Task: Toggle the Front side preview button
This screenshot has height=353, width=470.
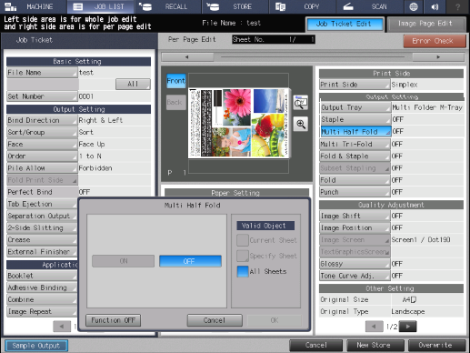Action: click(x=176, y=81)
